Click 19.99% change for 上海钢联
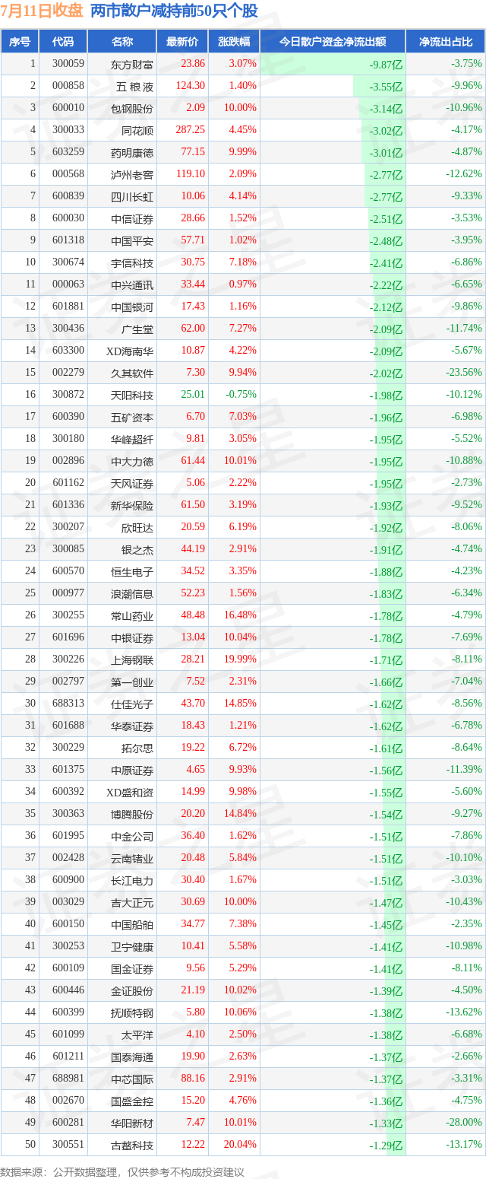This screenshot has width=486, height=1179. click(x=240, y=659)
